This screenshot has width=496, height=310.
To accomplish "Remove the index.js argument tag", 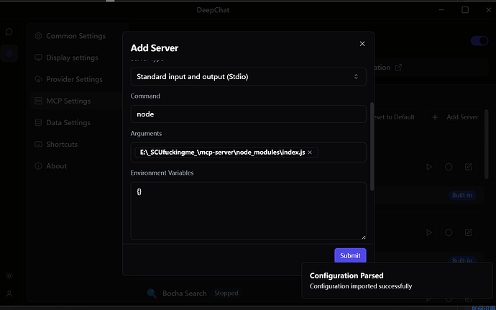I will pos(310,152).
